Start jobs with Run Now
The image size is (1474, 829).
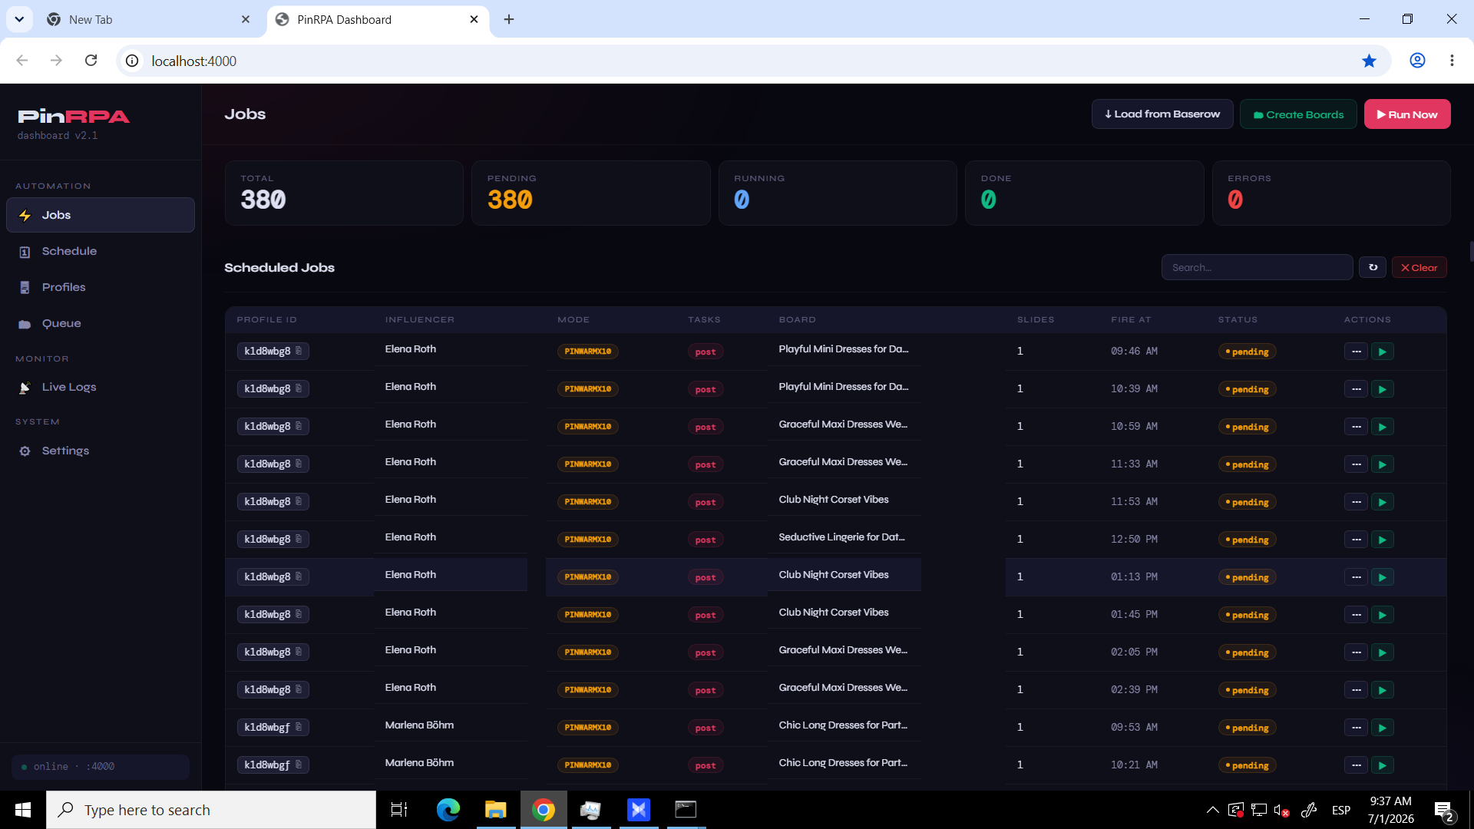[1407, 114]
